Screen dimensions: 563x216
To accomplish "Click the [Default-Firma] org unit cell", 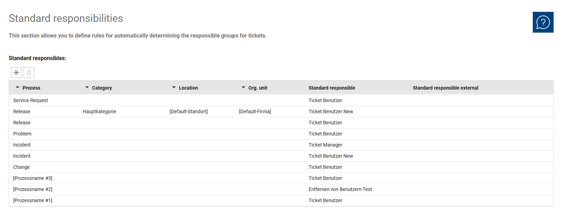I will 255,111.
